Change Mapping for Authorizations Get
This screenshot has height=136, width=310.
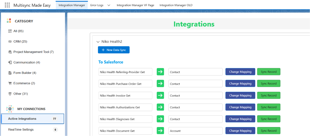(240, 107)
